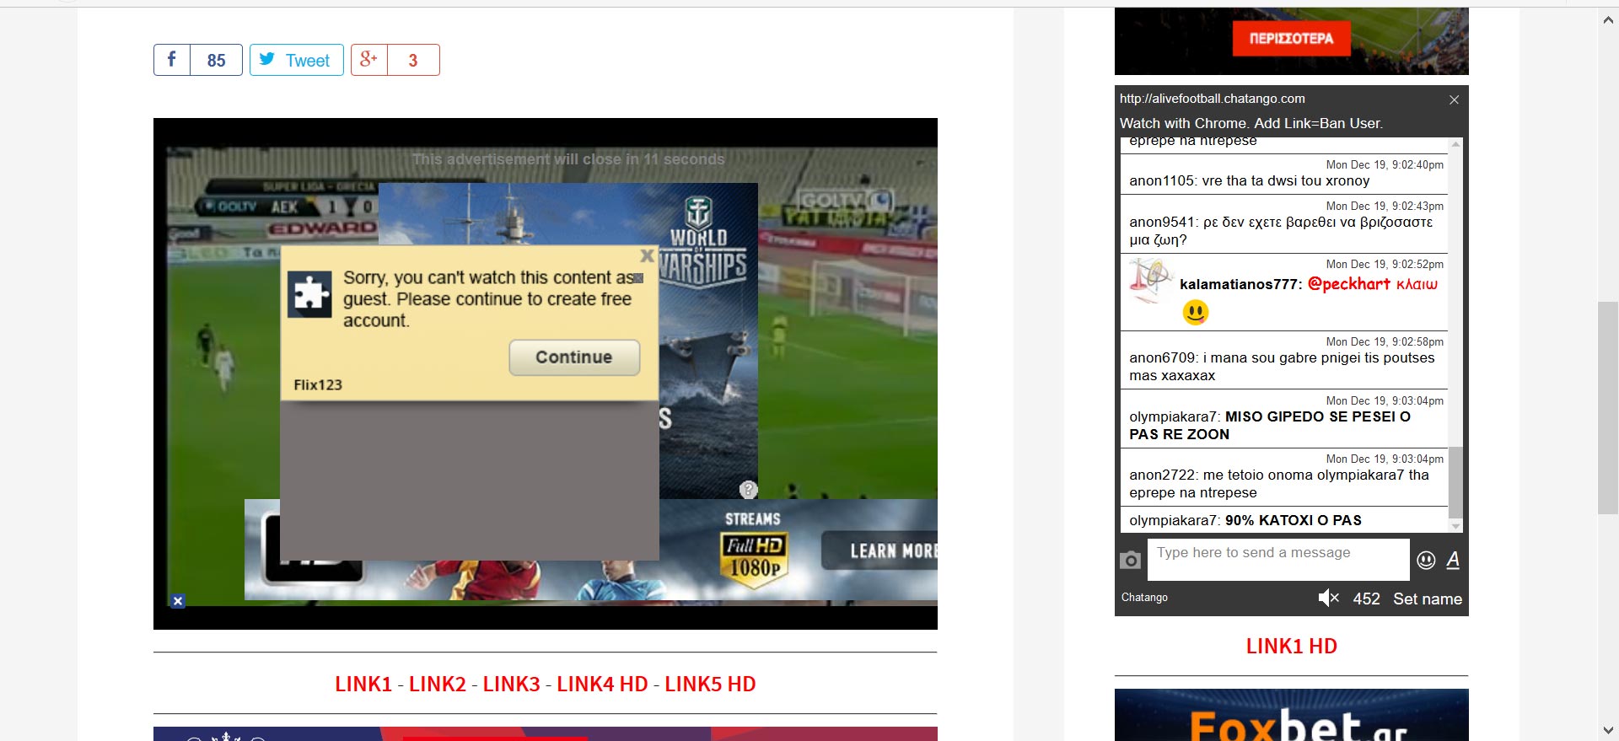Viewport: 1619px width, 741px height.
Task: Open LINK1 stream
Action: (363, 684)
